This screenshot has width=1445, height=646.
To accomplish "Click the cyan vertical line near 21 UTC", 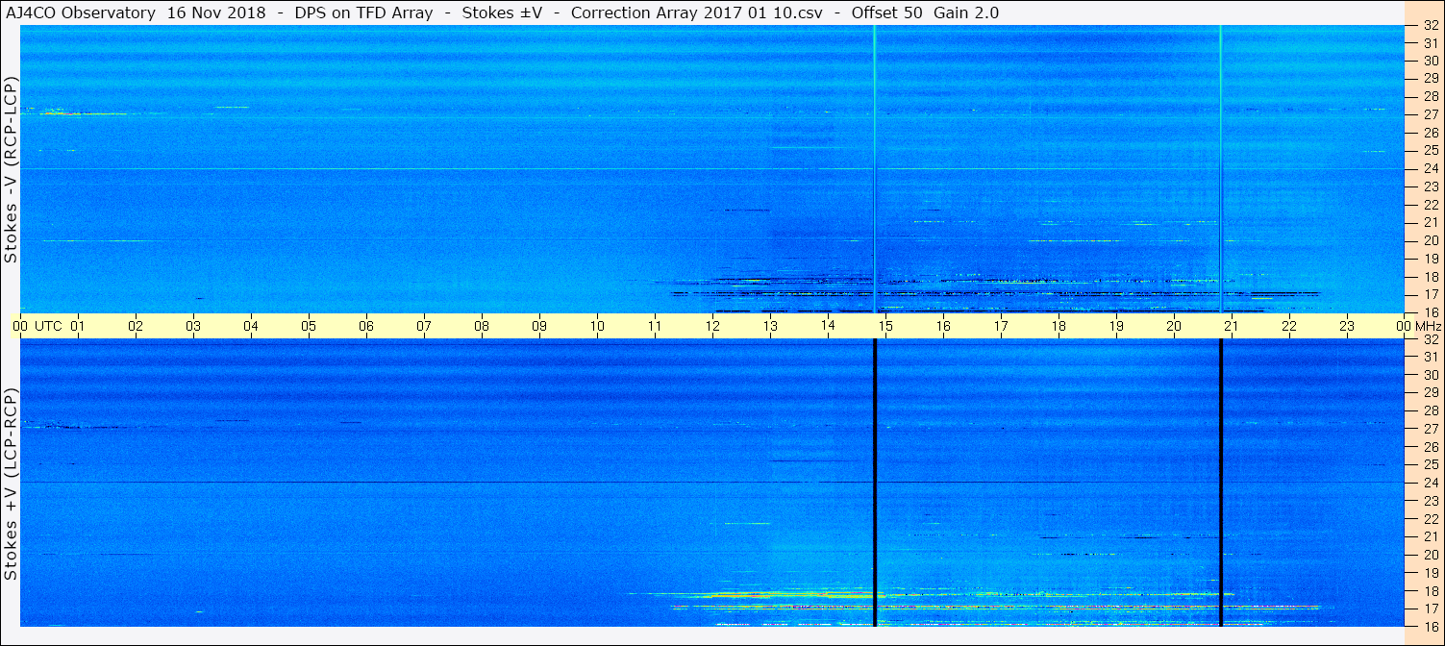I will coord(1220,169).
